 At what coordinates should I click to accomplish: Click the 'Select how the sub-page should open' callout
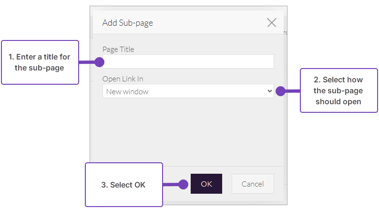338,90
